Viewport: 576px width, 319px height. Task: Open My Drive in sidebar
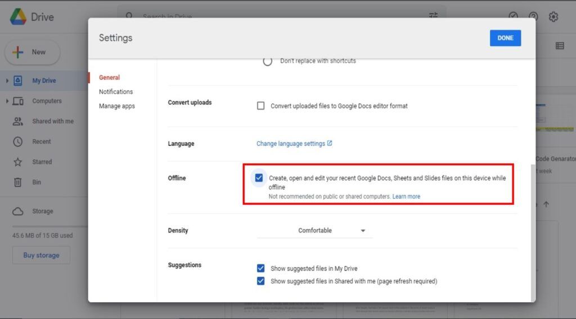44,80
